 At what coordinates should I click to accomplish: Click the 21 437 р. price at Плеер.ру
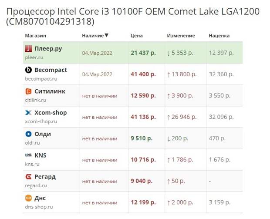click(x=143, y=53)
